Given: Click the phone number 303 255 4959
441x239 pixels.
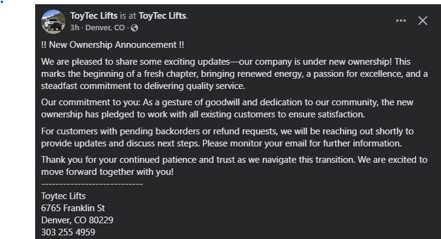Looking at the screenshot, I should point(68,232).
